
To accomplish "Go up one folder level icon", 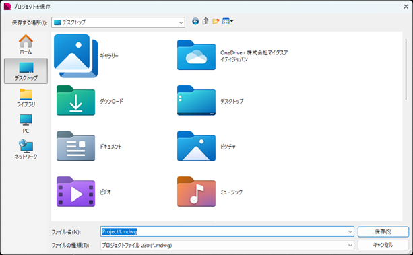I will [205, 21].
